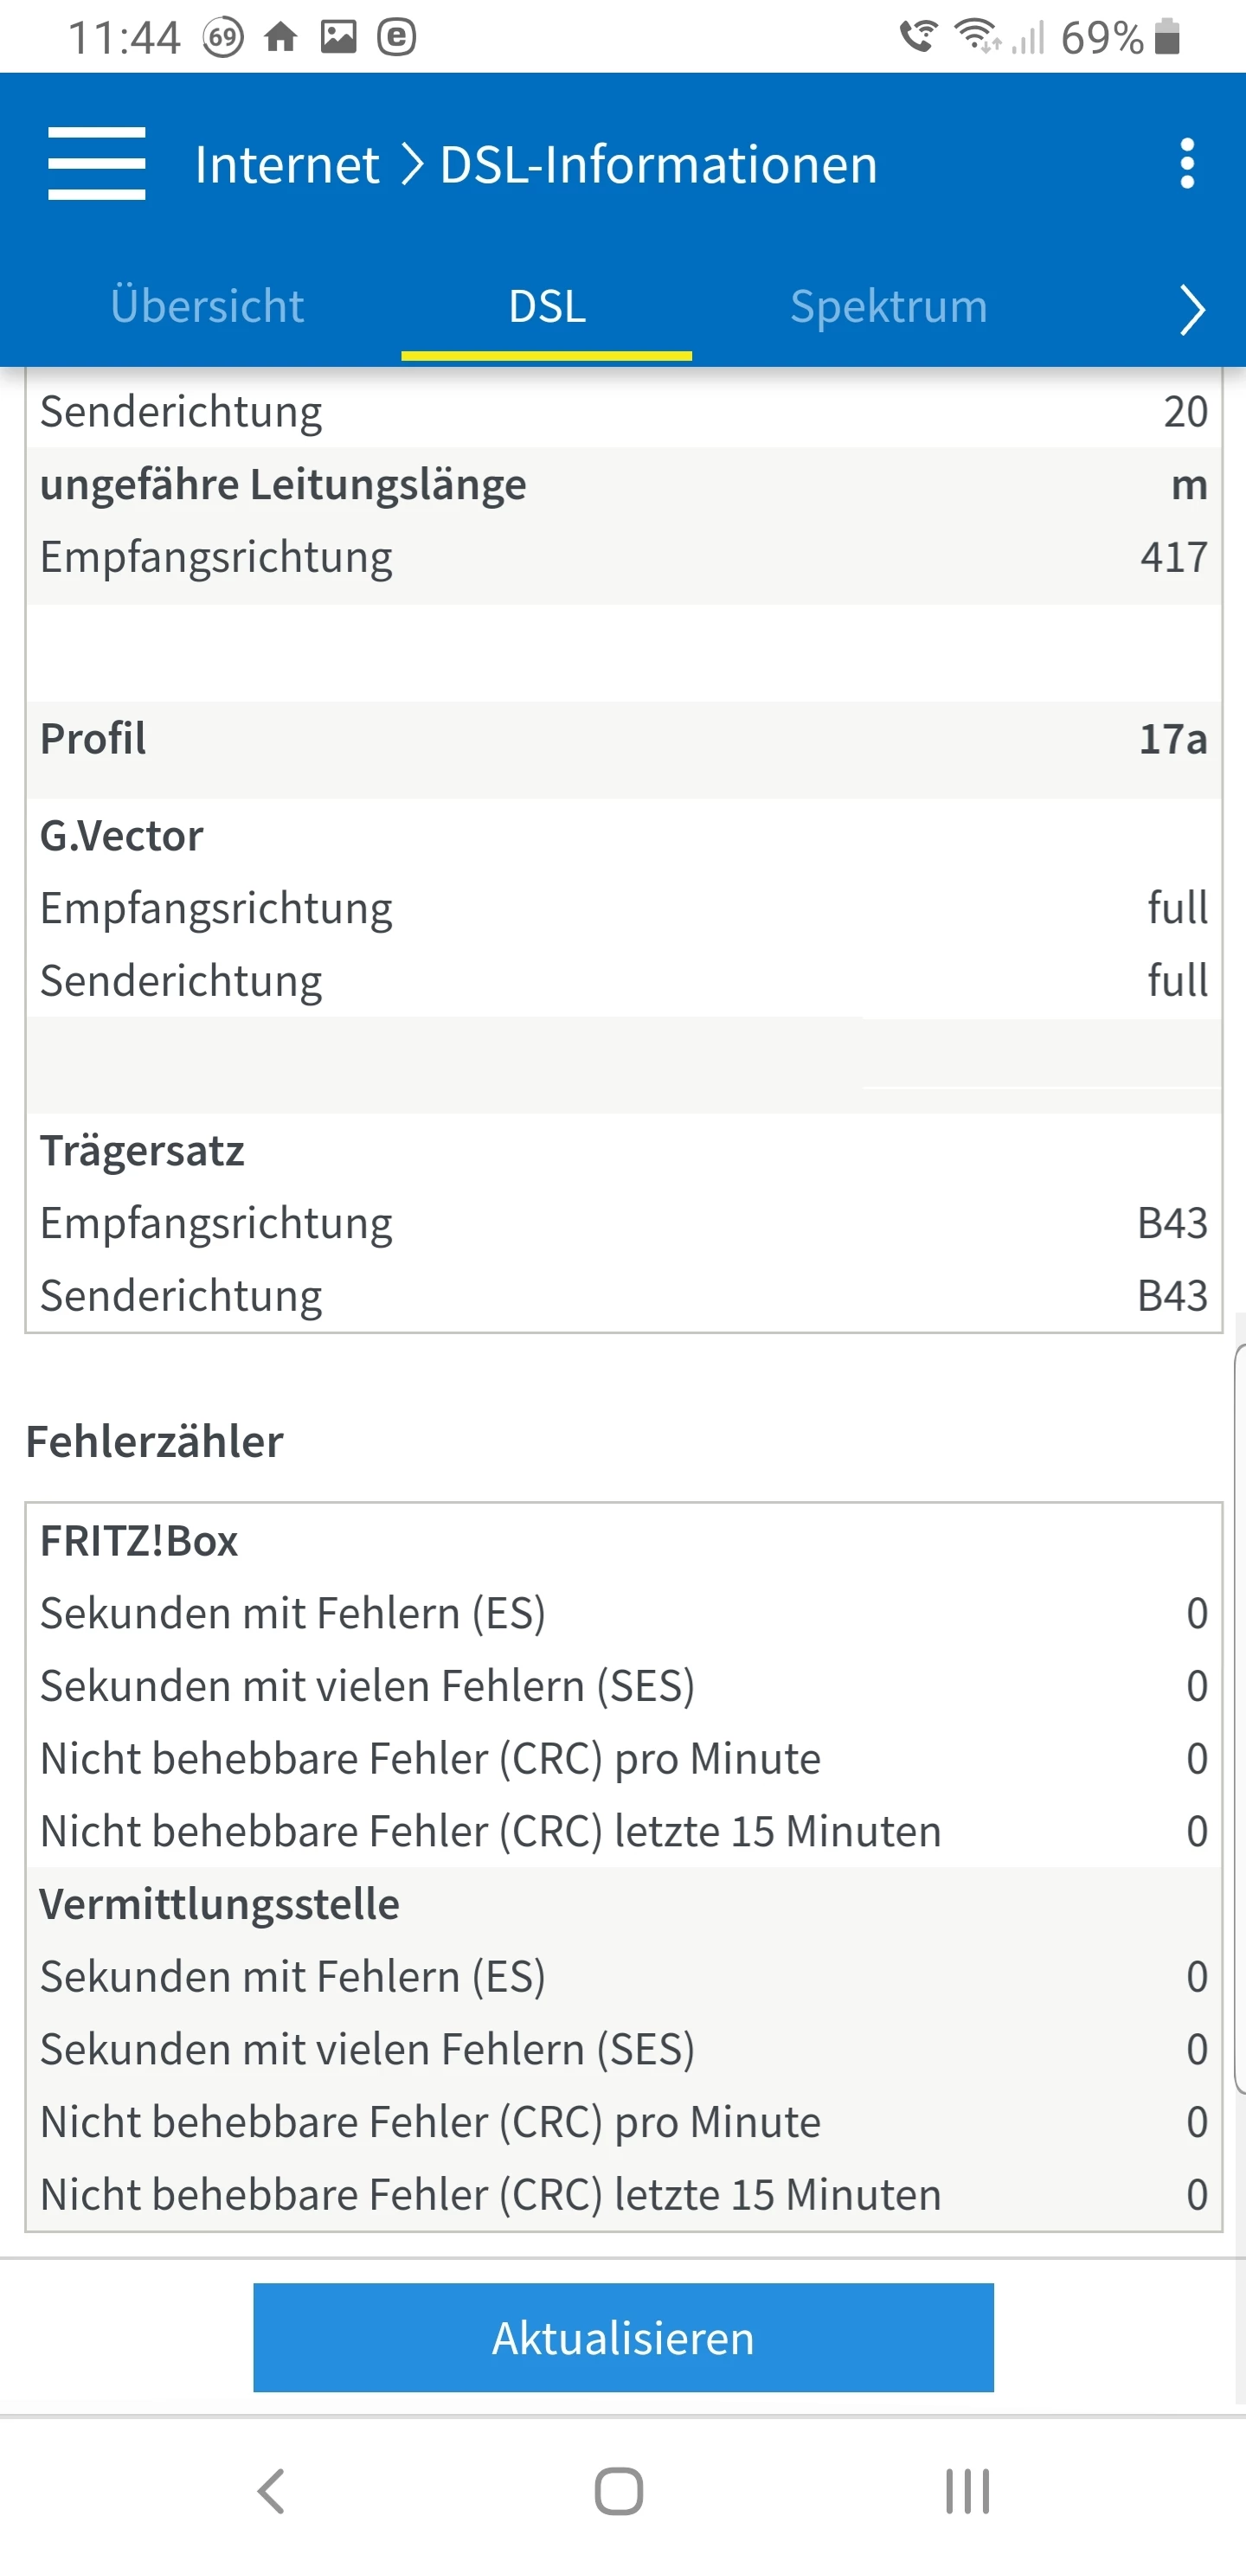
Task: Show more tabs with right chevron
Action: (1191, 309)
